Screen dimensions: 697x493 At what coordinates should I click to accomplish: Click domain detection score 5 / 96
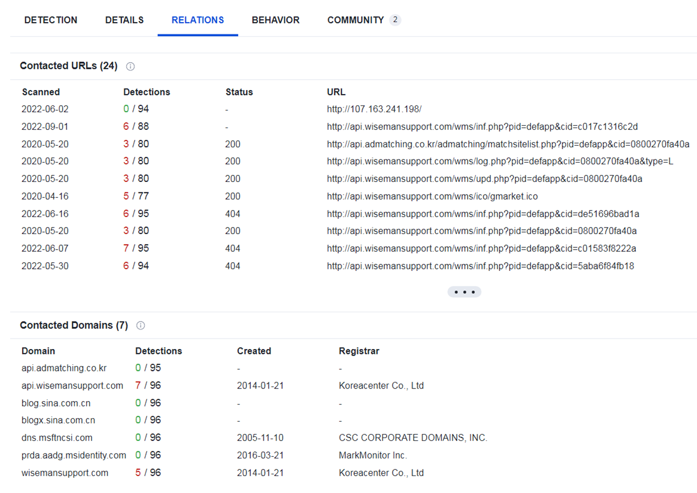click(148, 473)
